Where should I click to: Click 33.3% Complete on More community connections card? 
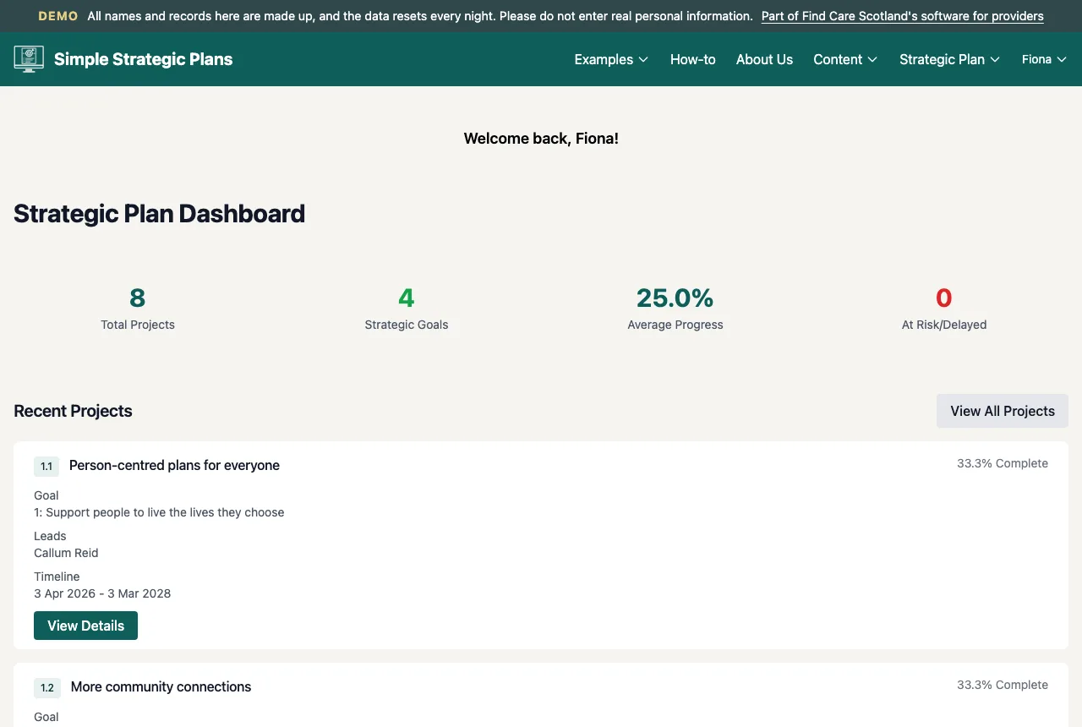[x=1003, y=685]
